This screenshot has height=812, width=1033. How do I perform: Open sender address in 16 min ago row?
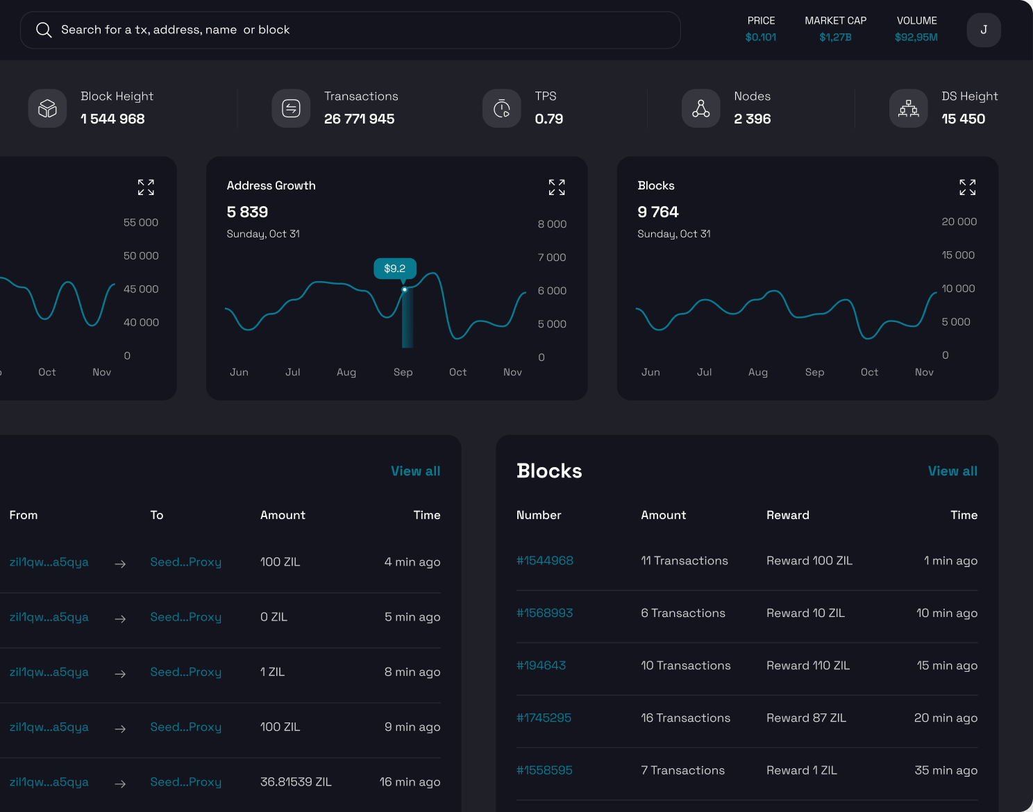(x=49, y=782)
